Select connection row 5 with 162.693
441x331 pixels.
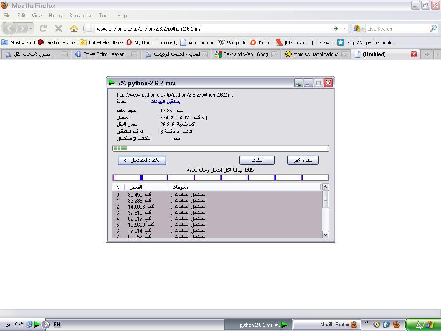click(217, 225)
